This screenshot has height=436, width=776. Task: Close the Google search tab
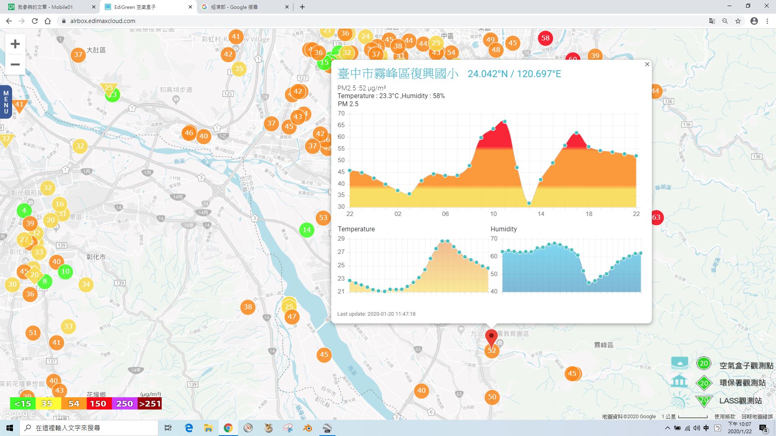point(287,7)
